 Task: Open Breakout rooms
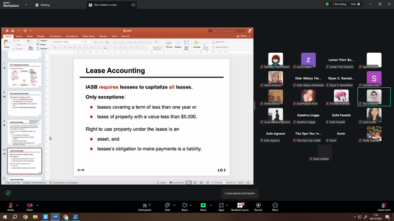click(x=240, y=207)
